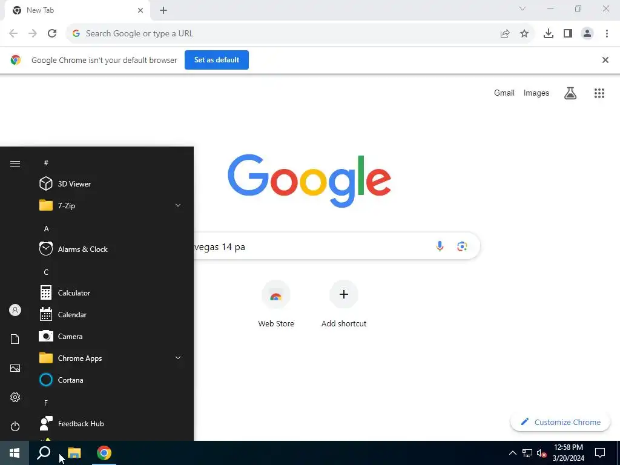Screen dimensions: 620x465
Task: Bookmark this tab with star icon
Action: tap(524, 34)
